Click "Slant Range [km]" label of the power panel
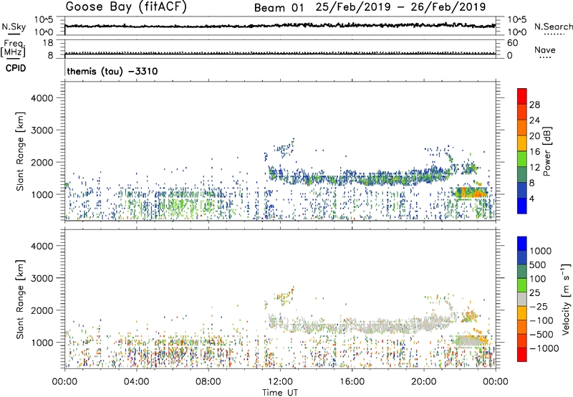Image resolution: width=573 pixels, height=397 pixels. point(20,151)
